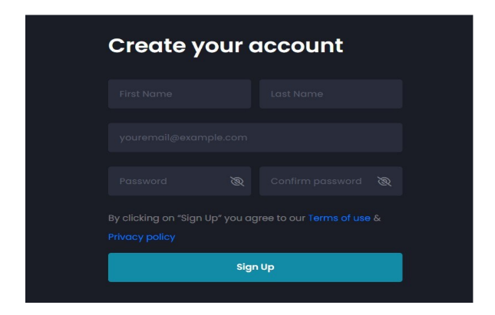Viewport: 495px width, 315px height.
Task: Click the youremail@example.com email field
Action: click(255, 137)
